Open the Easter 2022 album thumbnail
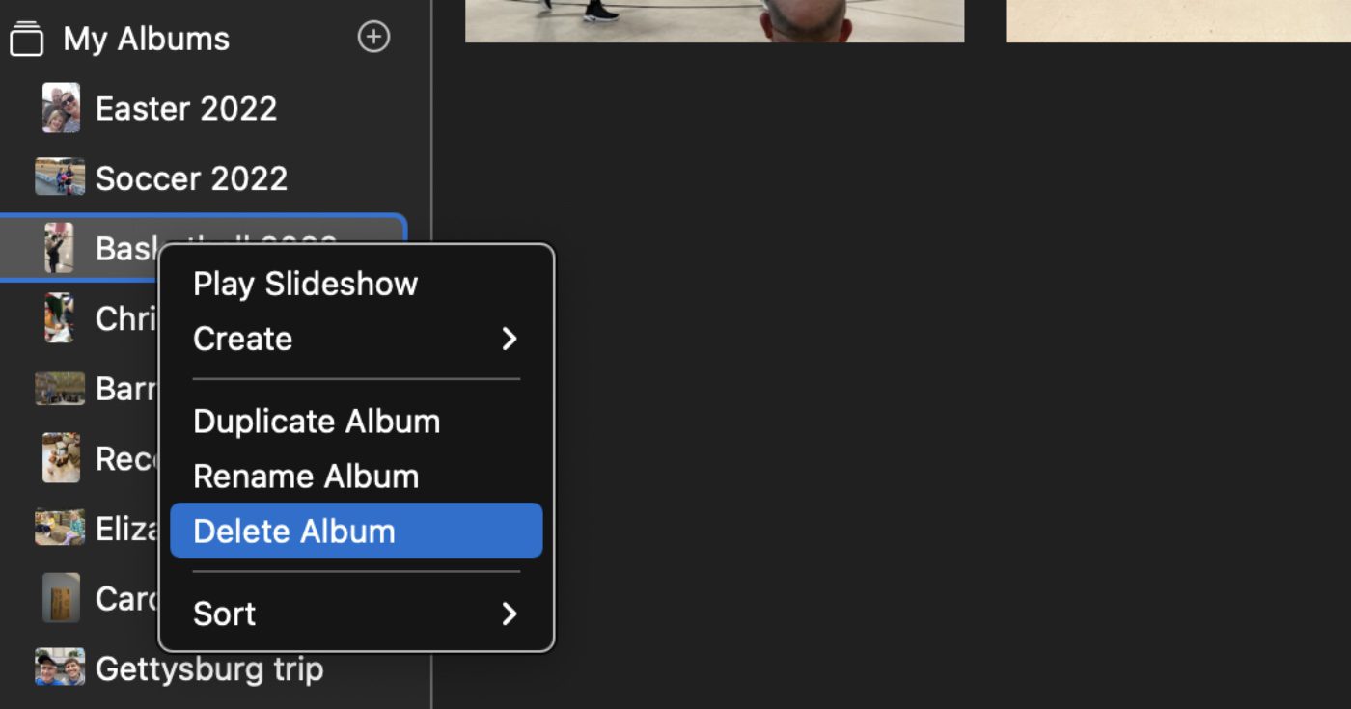The width and height of the screenshot is (1351, 709). (61, 108)
